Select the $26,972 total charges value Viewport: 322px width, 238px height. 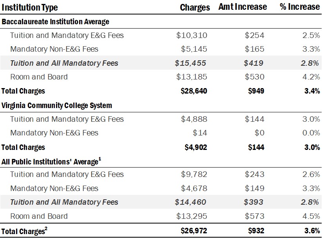point(192,231)
